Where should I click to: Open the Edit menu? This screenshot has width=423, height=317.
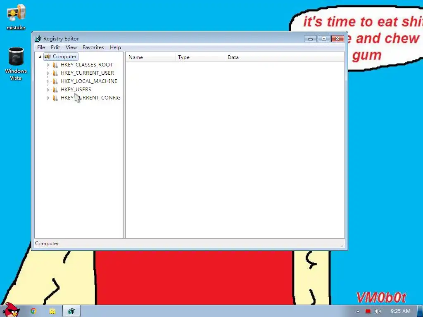pos(55,47)
